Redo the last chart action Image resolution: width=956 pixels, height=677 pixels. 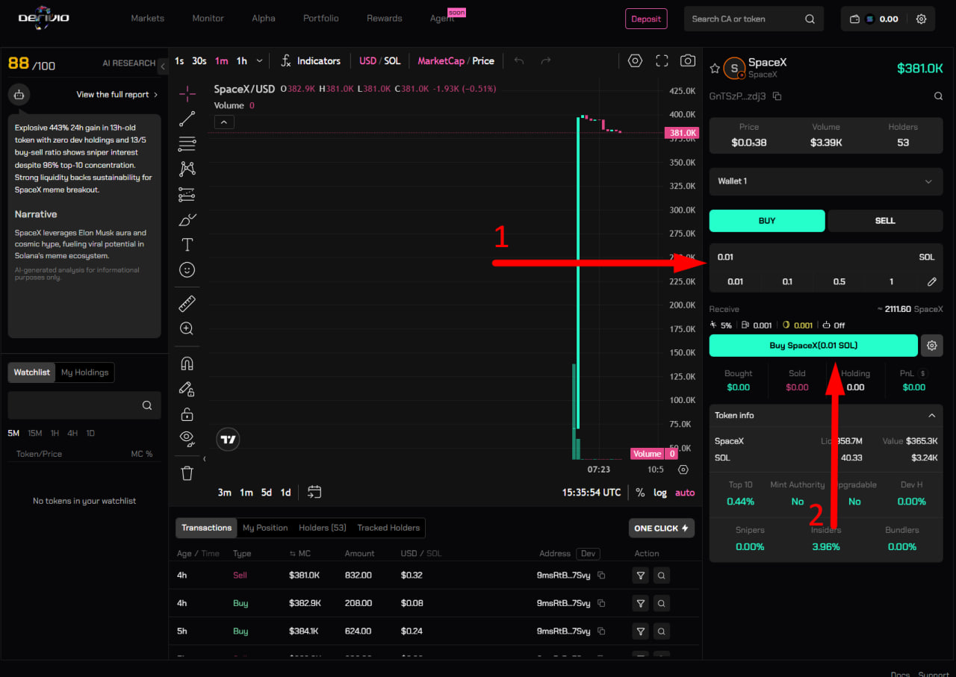click(546, 60)
